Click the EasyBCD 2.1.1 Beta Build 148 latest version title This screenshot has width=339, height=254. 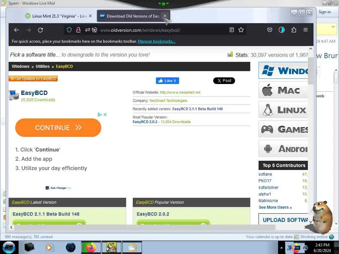(x=46, y=214)
